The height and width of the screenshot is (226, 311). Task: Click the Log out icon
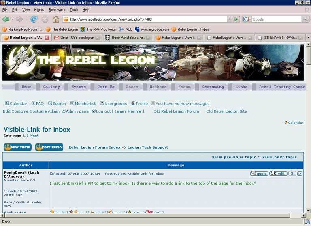coord(94,111)
